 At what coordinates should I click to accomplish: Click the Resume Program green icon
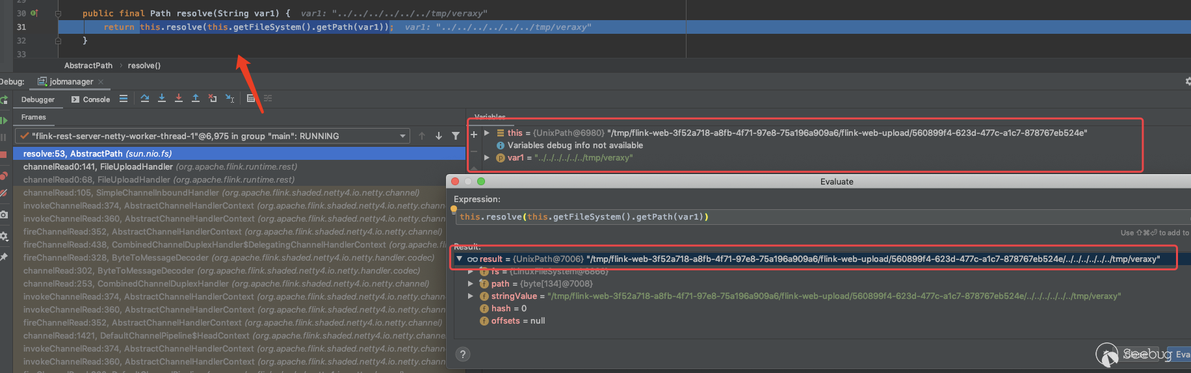(x=4, y=120)
